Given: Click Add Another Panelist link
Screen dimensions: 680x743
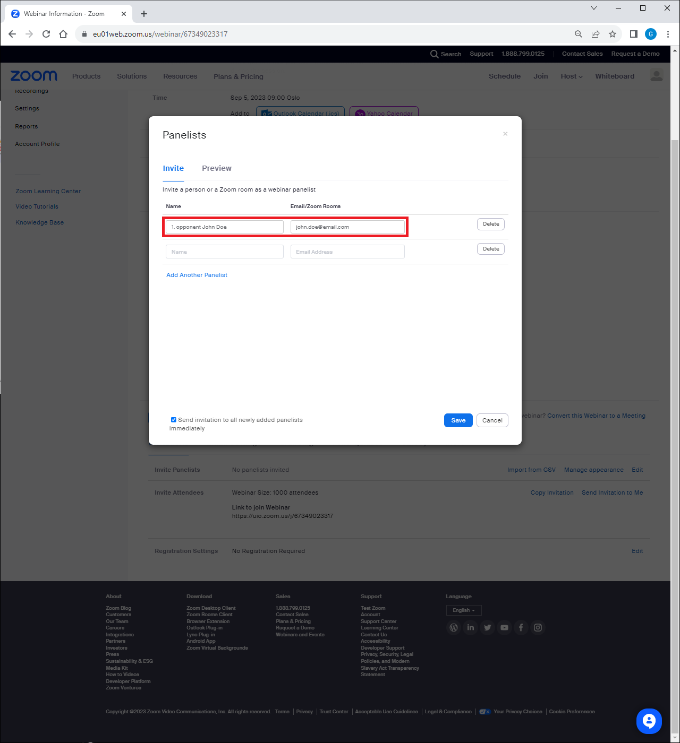Looking at the screenshot, I should click(x=197, y=275).
